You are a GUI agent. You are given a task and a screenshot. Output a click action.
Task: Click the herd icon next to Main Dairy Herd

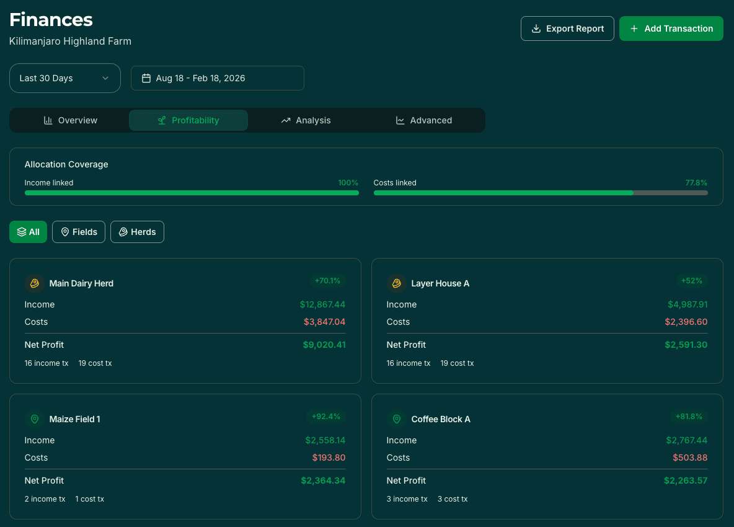pyautogui.click(x=34, y=283)
